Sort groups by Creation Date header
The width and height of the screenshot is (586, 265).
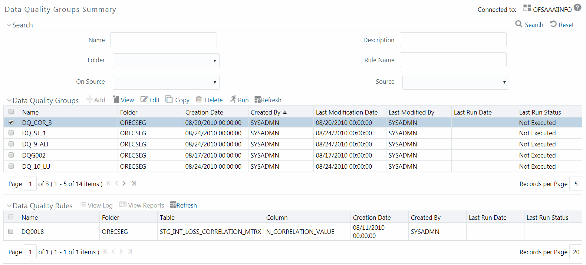click(x=204, y=112)
